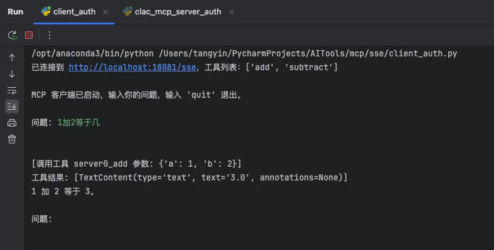Click the Run tool window label
The height and width of the screenshot is (250, 494).
tap(16, 12)
